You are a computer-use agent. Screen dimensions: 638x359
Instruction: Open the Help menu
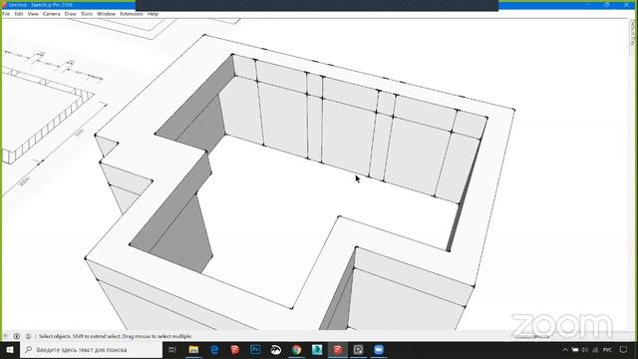tap(153, 14)
